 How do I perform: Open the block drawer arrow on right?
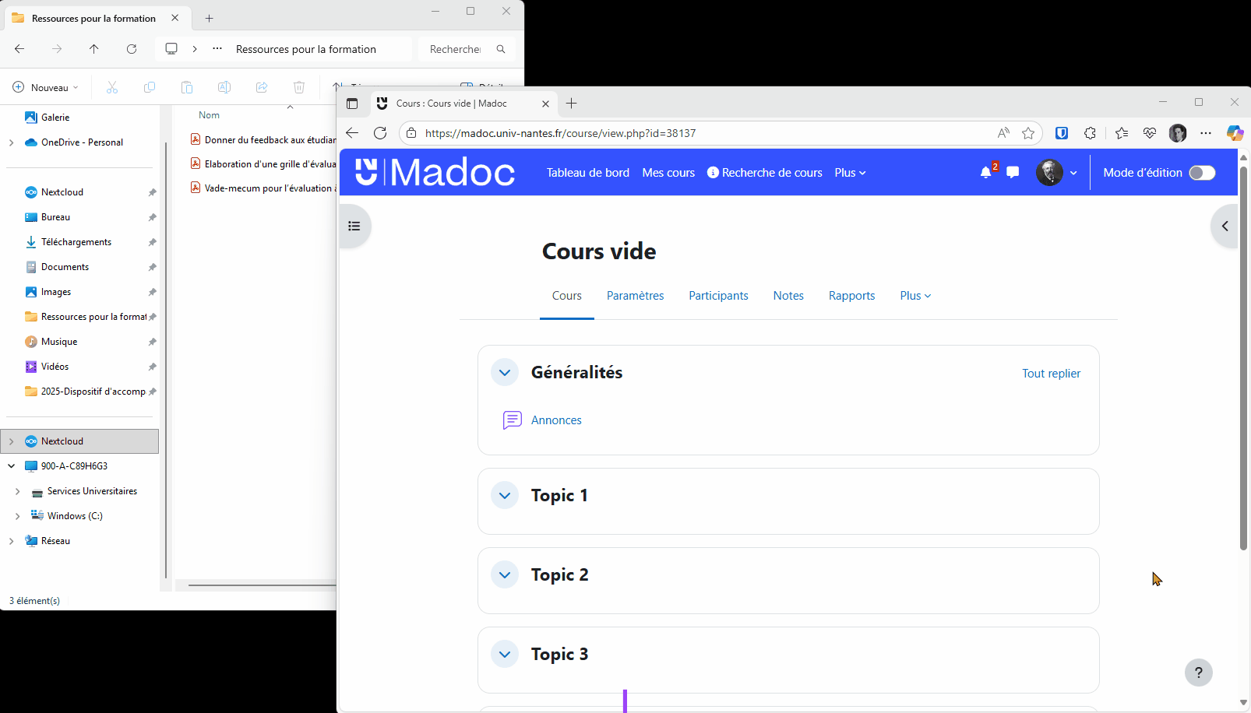1225,227
